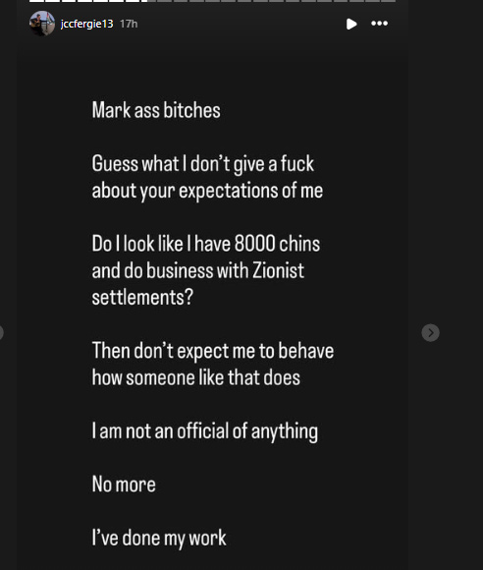Screen dimensions: 483x570
Task: Click the "Mark ass bitches" text line
Action: click(156, 110)
